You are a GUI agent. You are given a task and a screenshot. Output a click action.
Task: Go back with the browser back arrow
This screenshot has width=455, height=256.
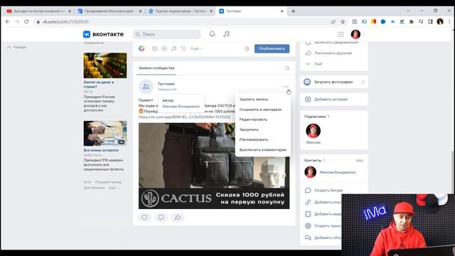pos(8,22)
